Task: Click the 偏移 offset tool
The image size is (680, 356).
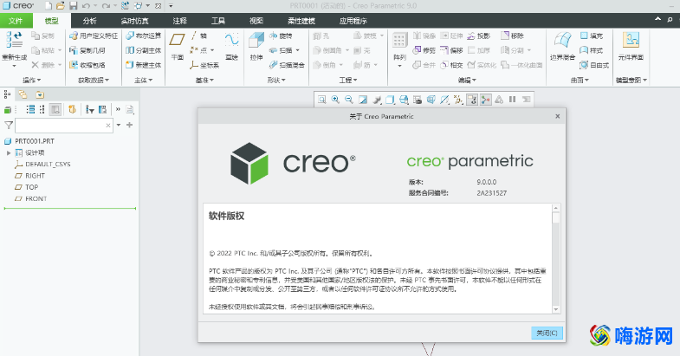Action: click(x=451, y=51)
